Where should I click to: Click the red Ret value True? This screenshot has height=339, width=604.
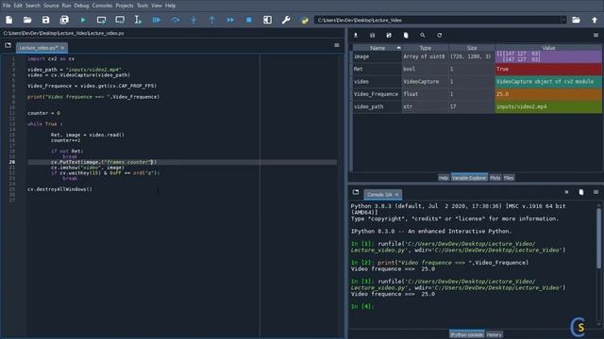tap(548, 69)
